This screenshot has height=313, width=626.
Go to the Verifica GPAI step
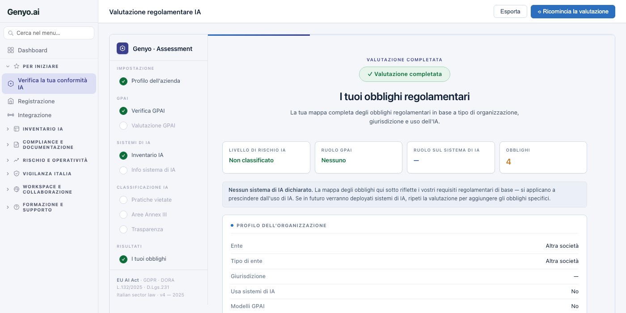[x=158, y=110]
